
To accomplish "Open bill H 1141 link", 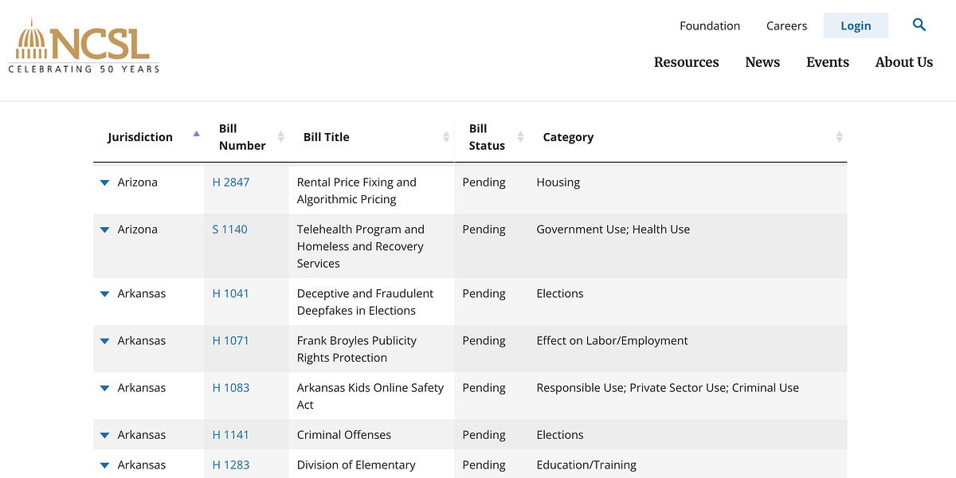I will tap(231, 435).
